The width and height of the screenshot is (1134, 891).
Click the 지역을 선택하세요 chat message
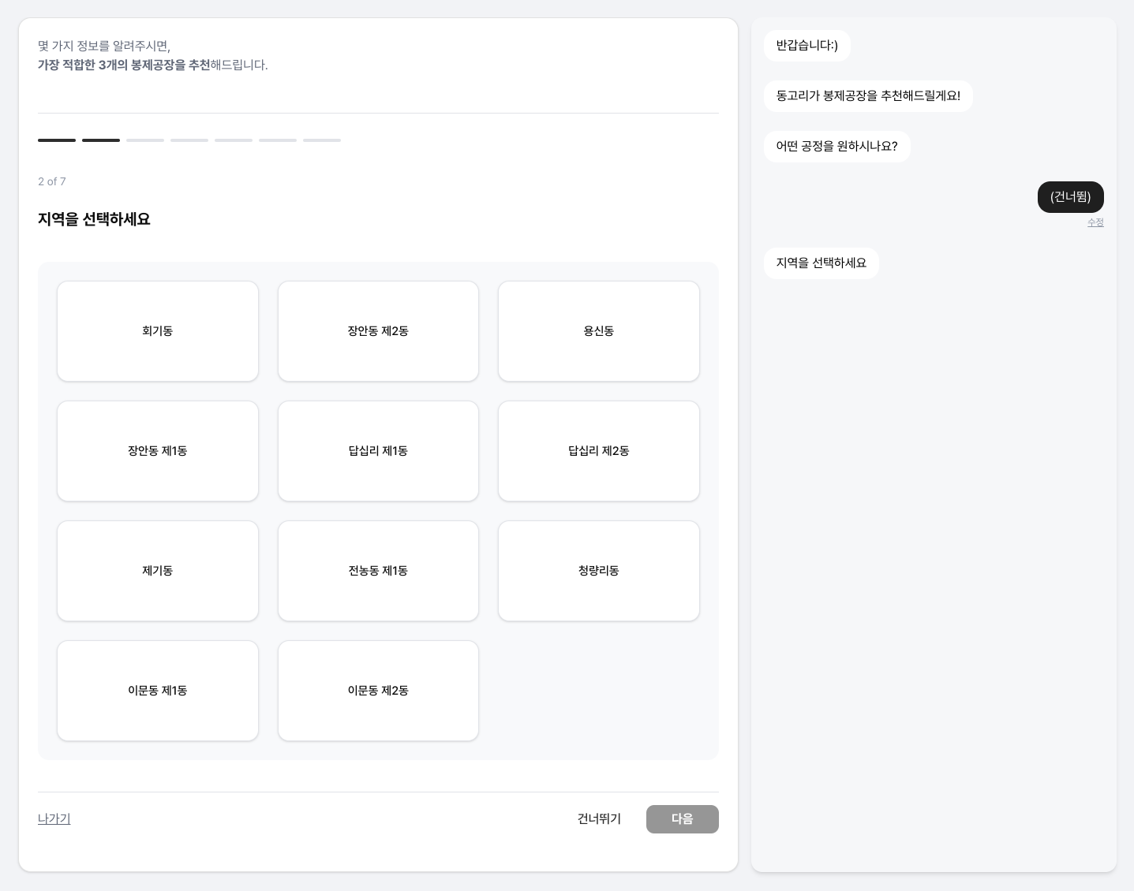(821, 263)
